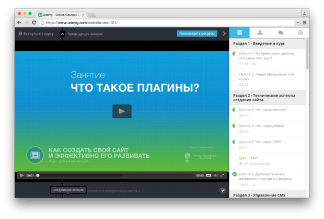Screen dimensions: 324x219
Task: Mark current lecture complete with round checkmark
Action: [223, 191]
